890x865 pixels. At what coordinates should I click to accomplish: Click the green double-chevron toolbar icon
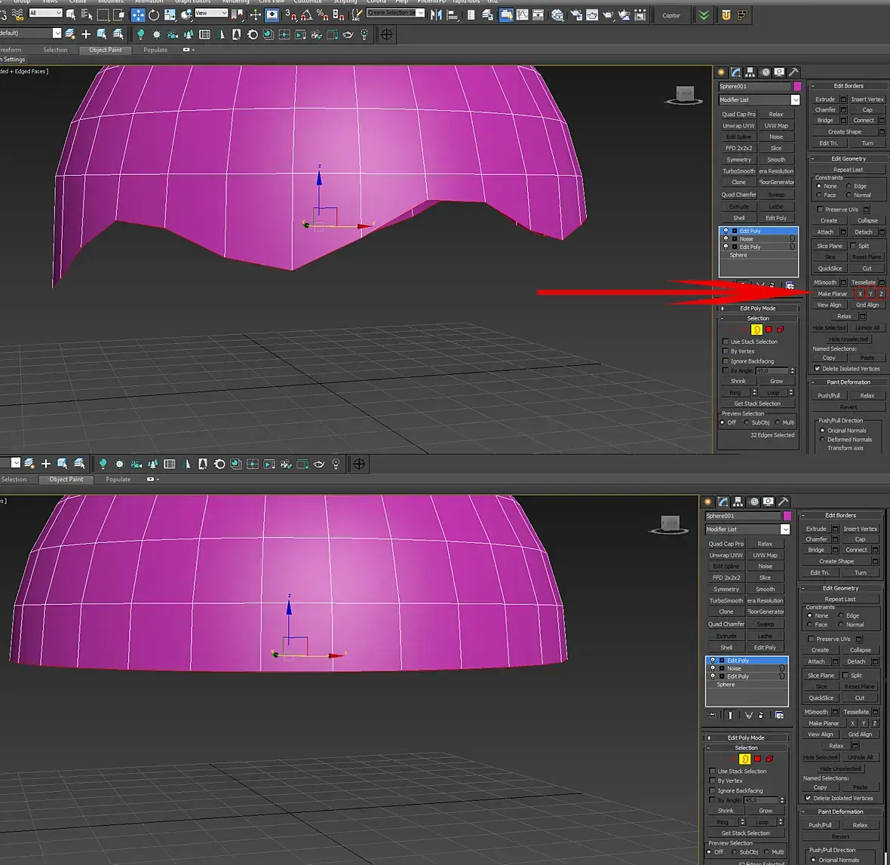click(x=704, y=15)
